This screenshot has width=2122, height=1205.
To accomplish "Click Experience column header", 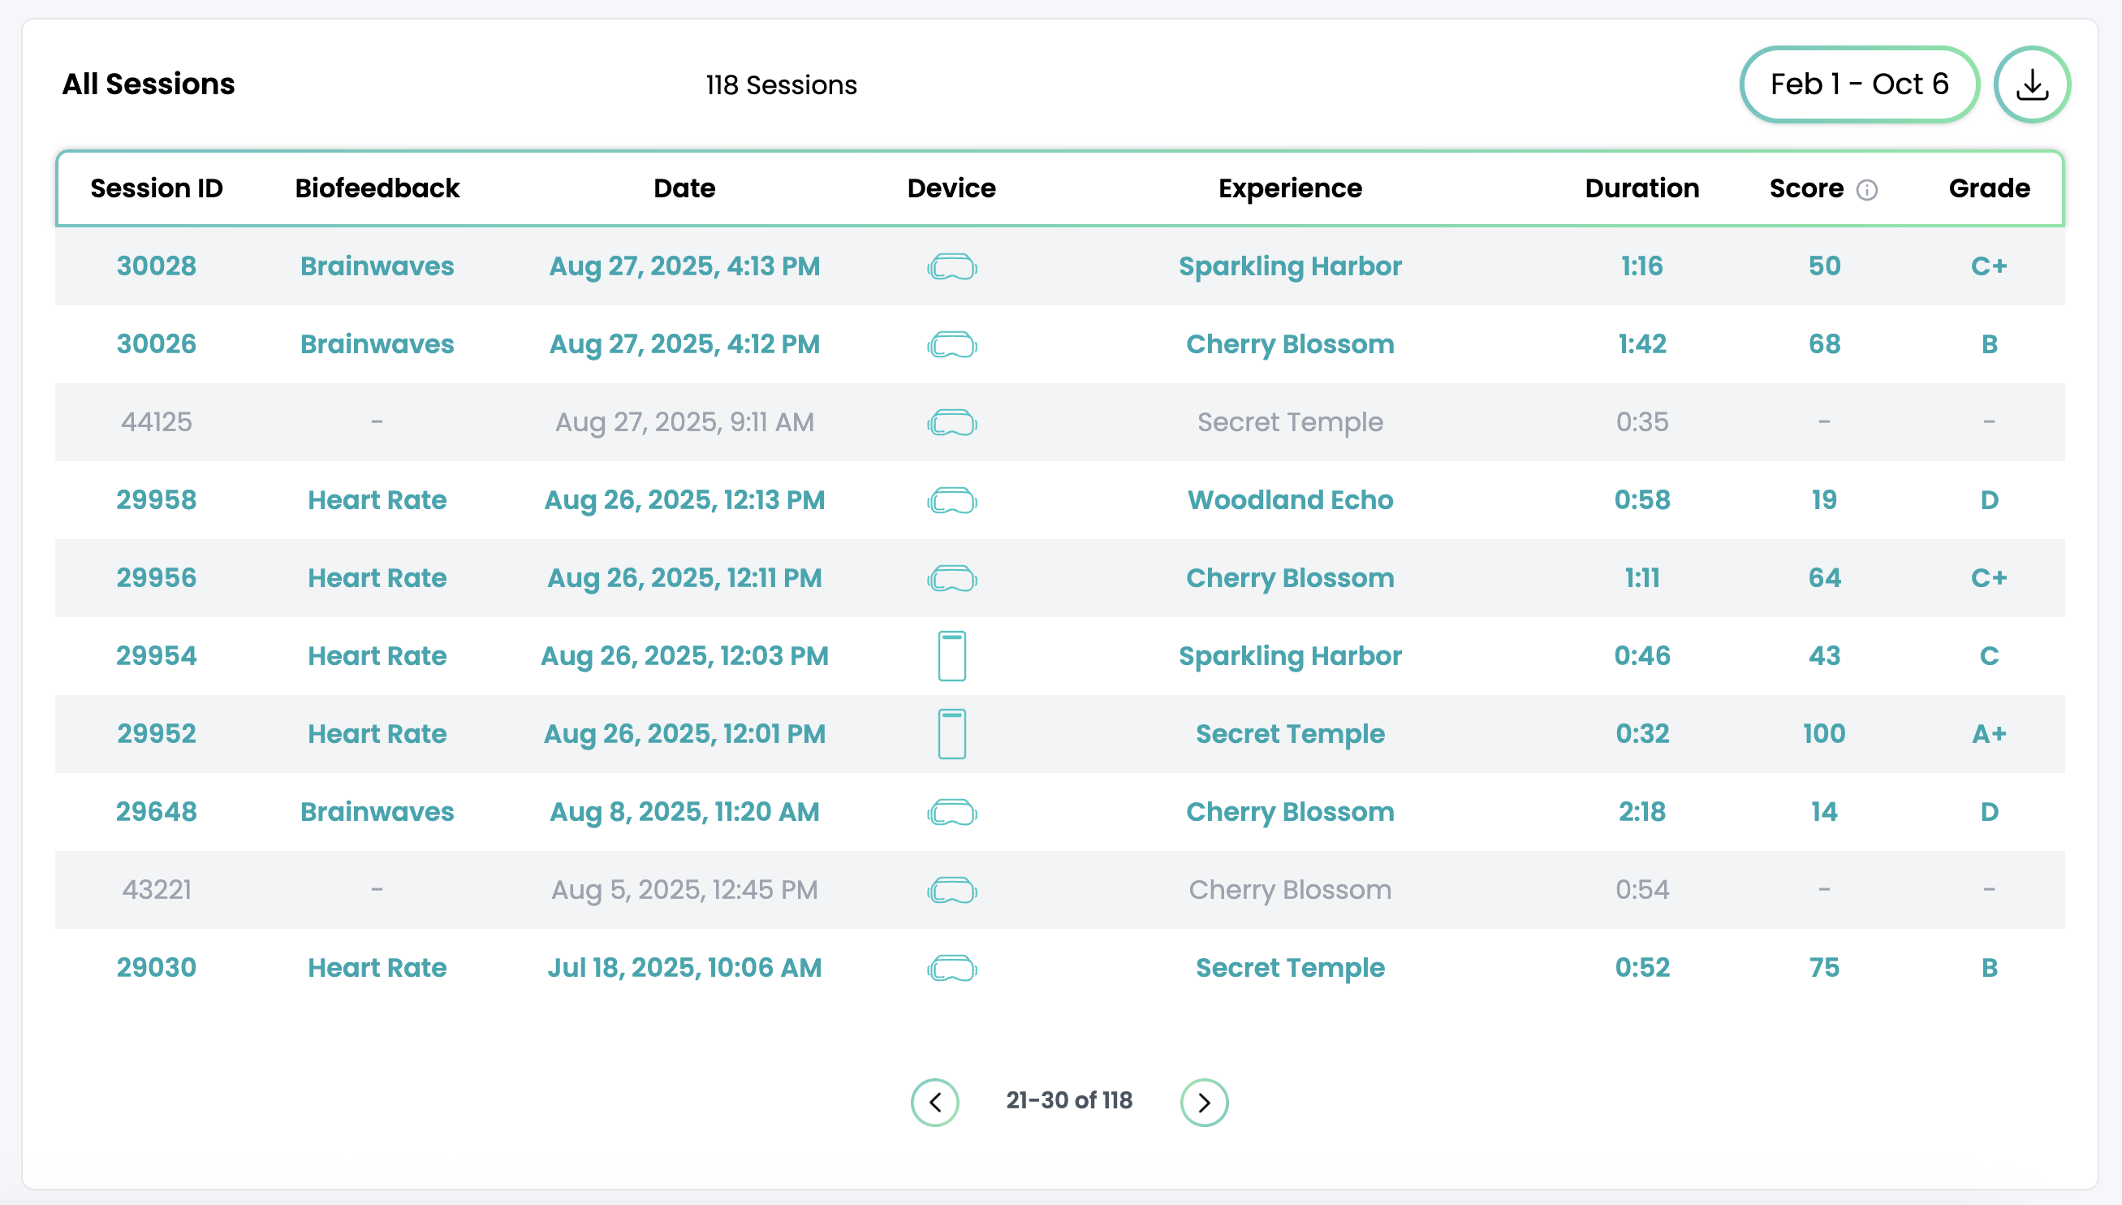I will pyautogui.click(x=1290, y=188).
